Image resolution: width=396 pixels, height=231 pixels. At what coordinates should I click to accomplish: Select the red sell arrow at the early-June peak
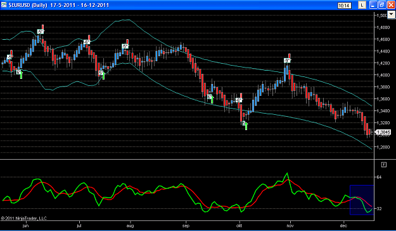(x=43, y=27)
